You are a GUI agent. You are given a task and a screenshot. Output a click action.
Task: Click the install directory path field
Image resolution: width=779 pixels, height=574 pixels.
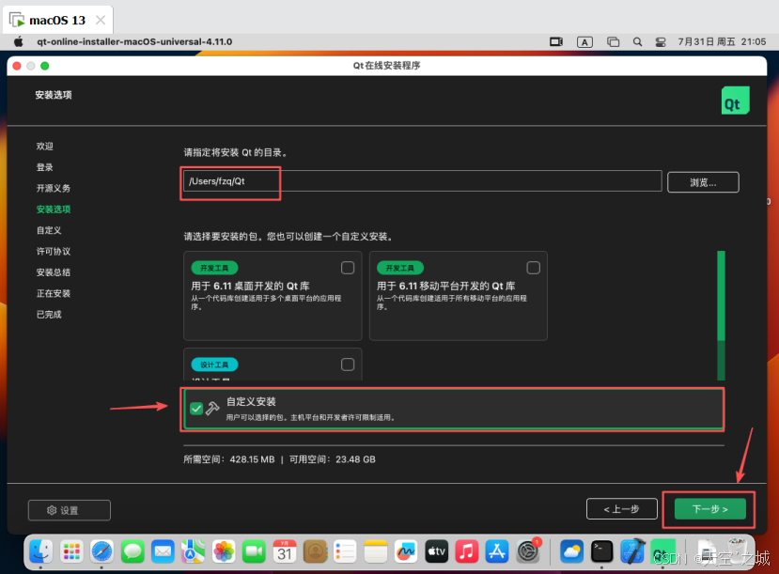(422, 181)
